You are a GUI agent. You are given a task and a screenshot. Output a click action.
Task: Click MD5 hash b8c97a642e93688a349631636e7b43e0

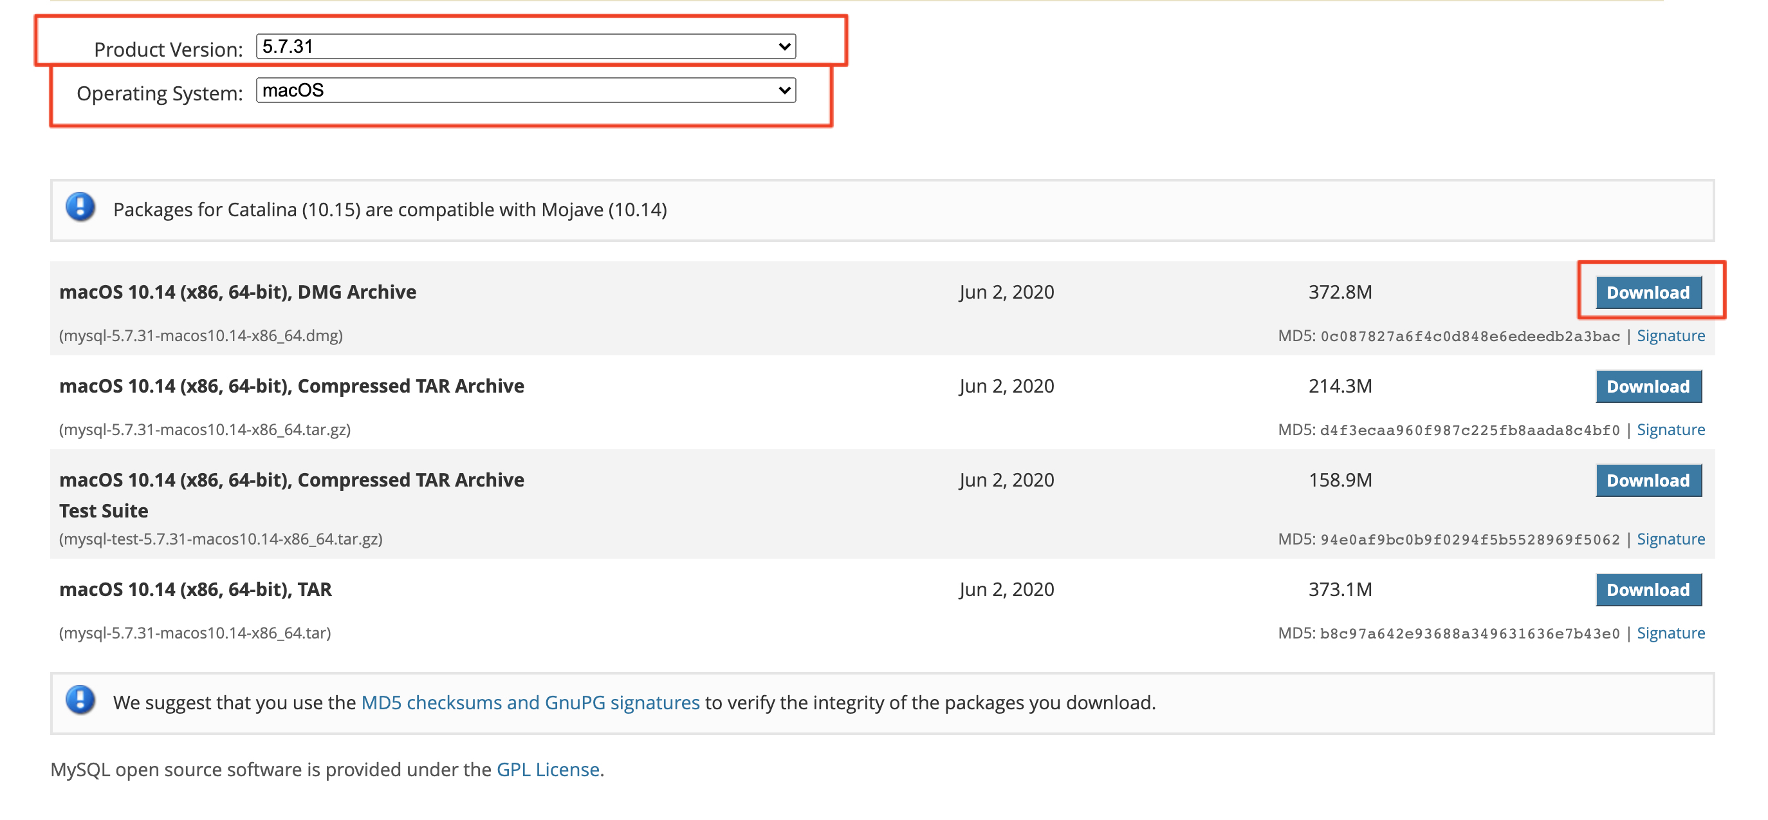pyautogui.click(x=1469, y=634)
